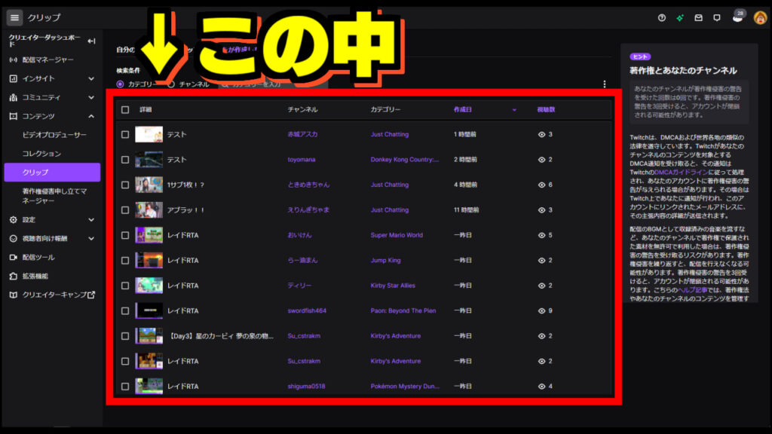Open the inbox mail icon
Screen dimensions: 772x434
coord(698,18)
